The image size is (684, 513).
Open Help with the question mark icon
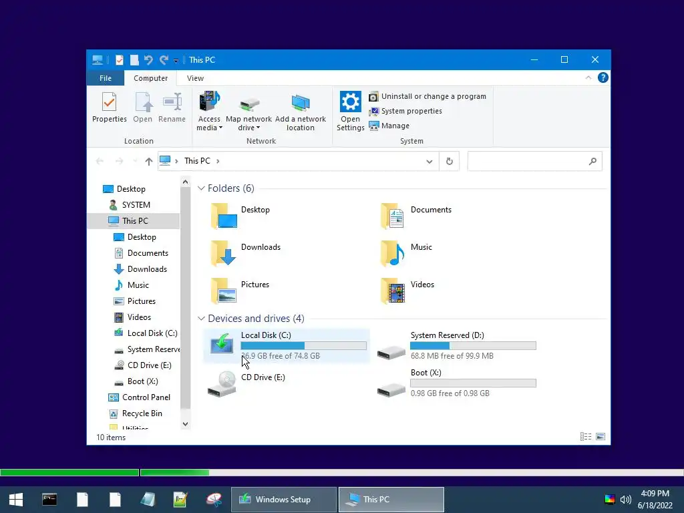click(603, 77)
